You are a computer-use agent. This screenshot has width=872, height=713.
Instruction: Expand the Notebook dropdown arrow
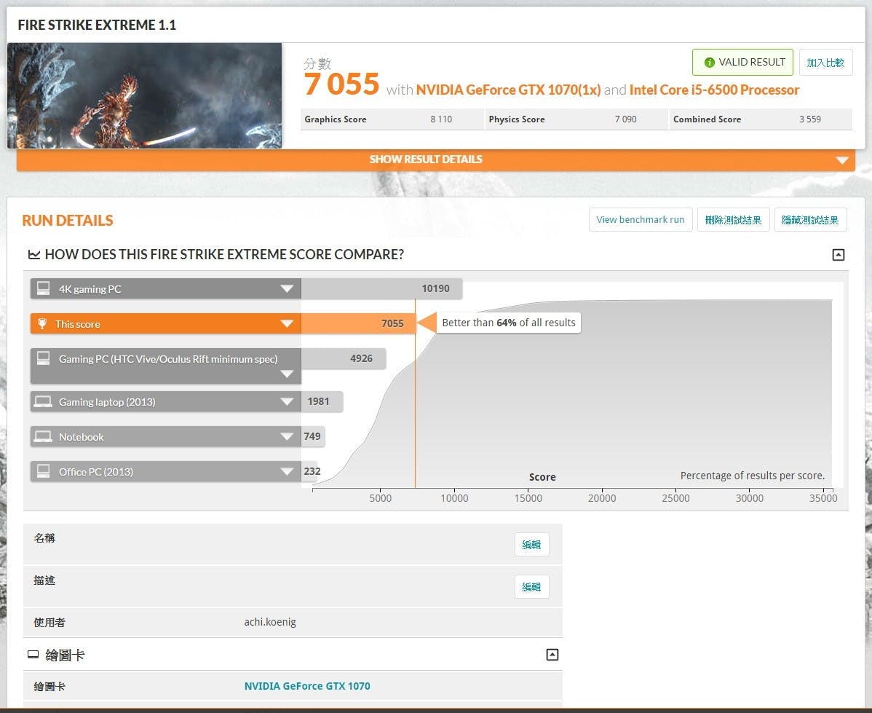[x=287, y=437]
